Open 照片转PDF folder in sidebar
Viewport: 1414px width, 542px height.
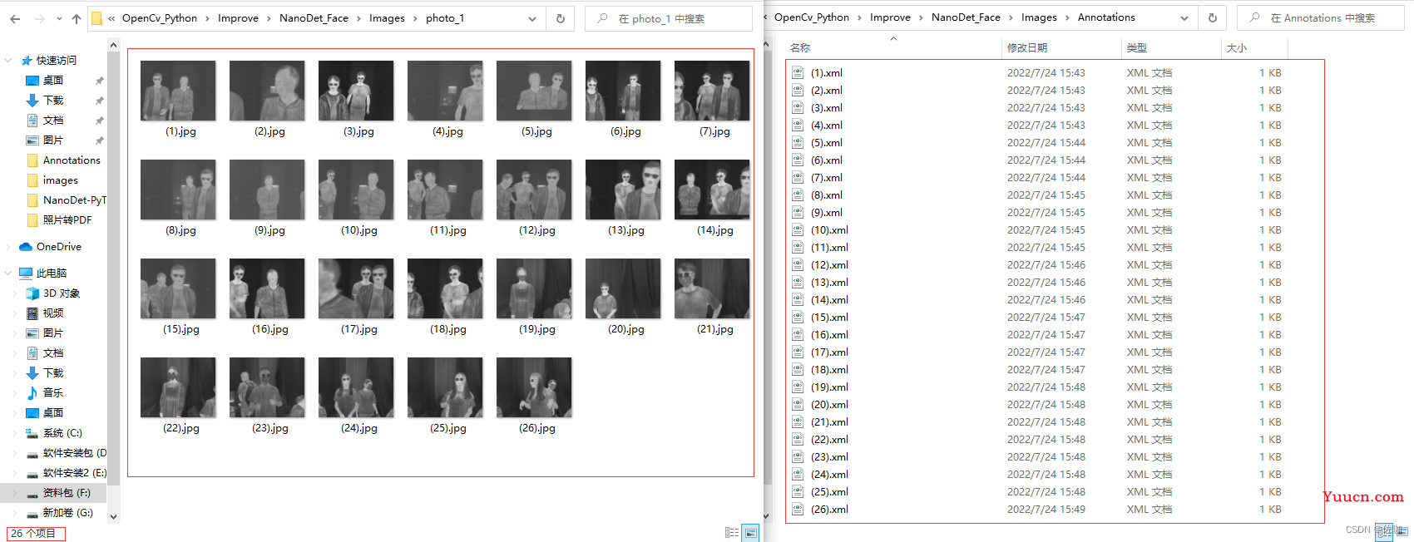[x=67, y=220]
